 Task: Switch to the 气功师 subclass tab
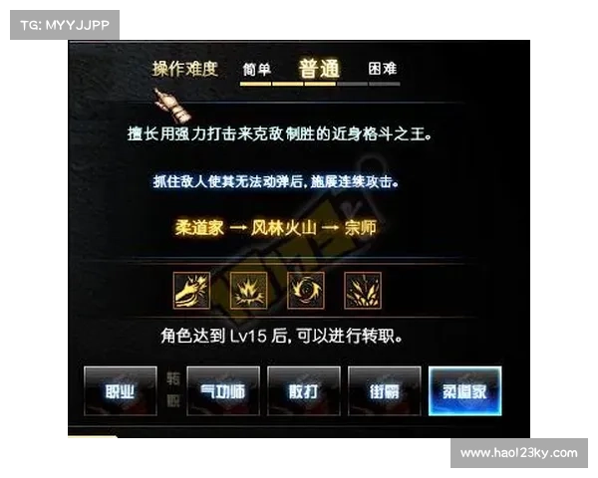[x=223, y=390]
